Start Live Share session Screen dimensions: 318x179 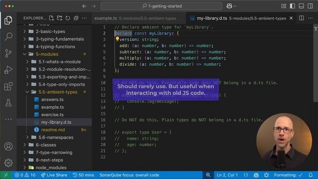click(x=54, y=175)
